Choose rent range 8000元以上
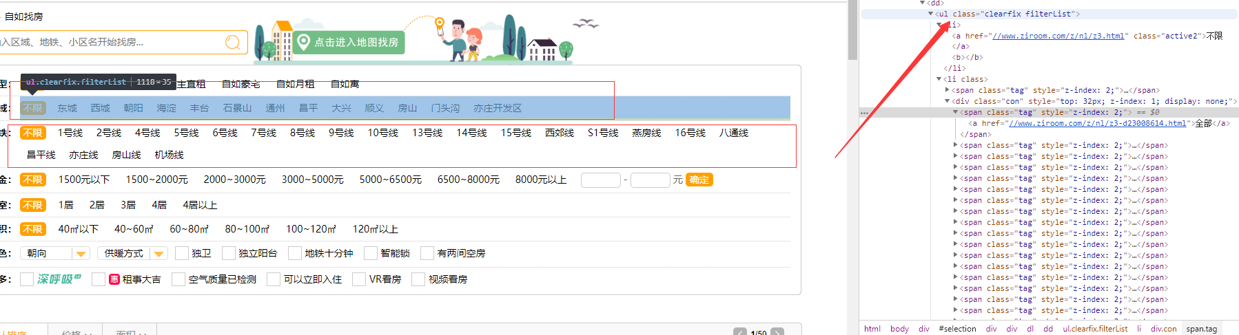The image size is (1239, 335). click(541, 180)
